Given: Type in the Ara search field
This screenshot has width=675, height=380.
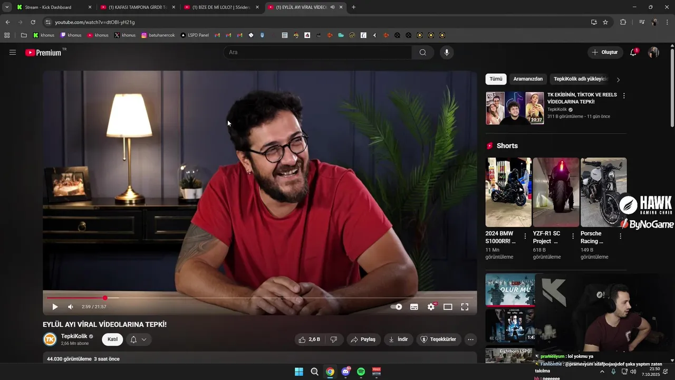Looking at the screenshot, I should point(318,52).
